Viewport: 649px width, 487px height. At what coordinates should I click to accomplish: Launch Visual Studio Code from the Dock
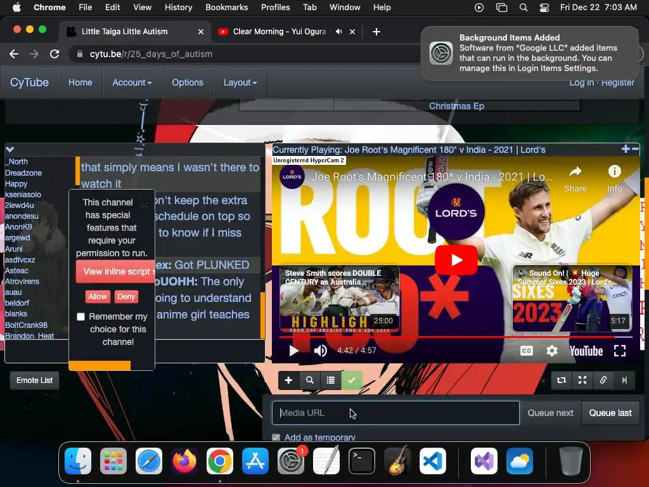432,461
